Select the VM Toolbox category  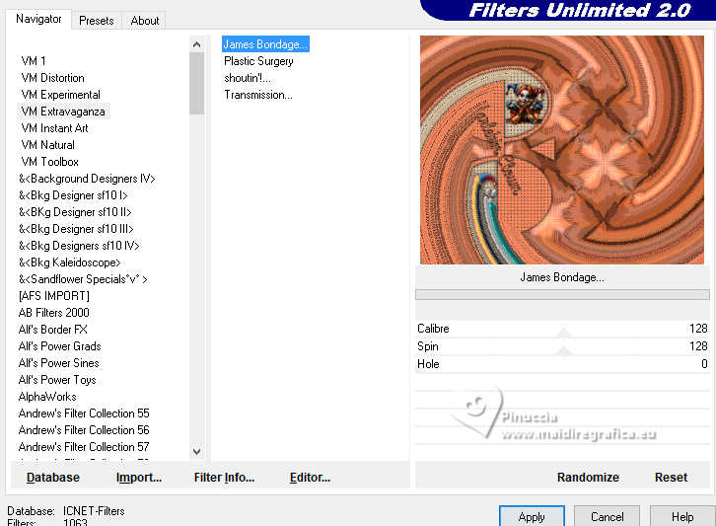(x=49, y=162)
